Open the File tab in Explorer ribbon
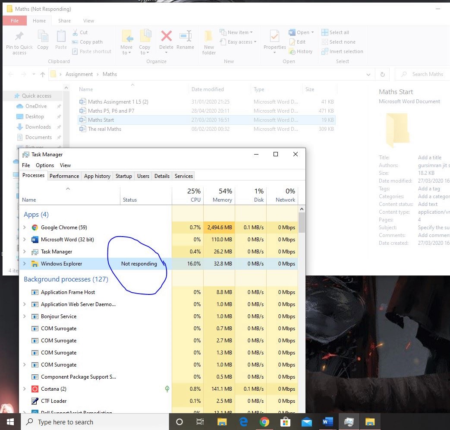Screen dimensions: 450x430 [x=15, y=21]
